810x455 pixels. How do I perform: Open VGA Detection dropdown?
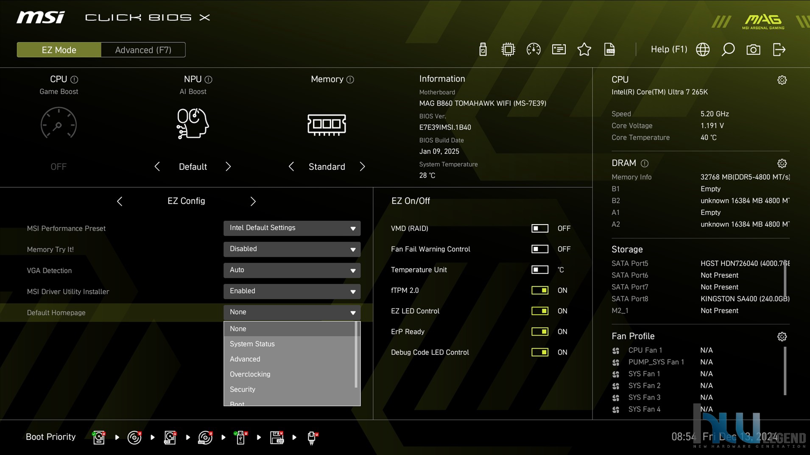(x=292, y=270)
